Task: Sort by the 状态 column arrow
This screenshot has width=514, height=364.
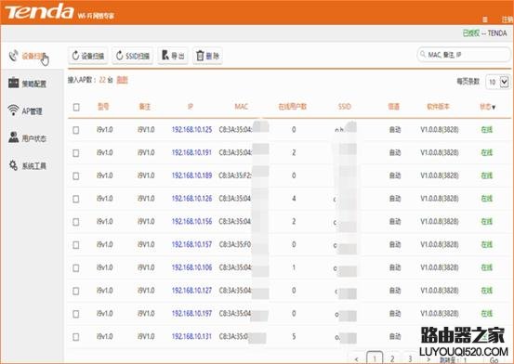Action: [494, 107]
